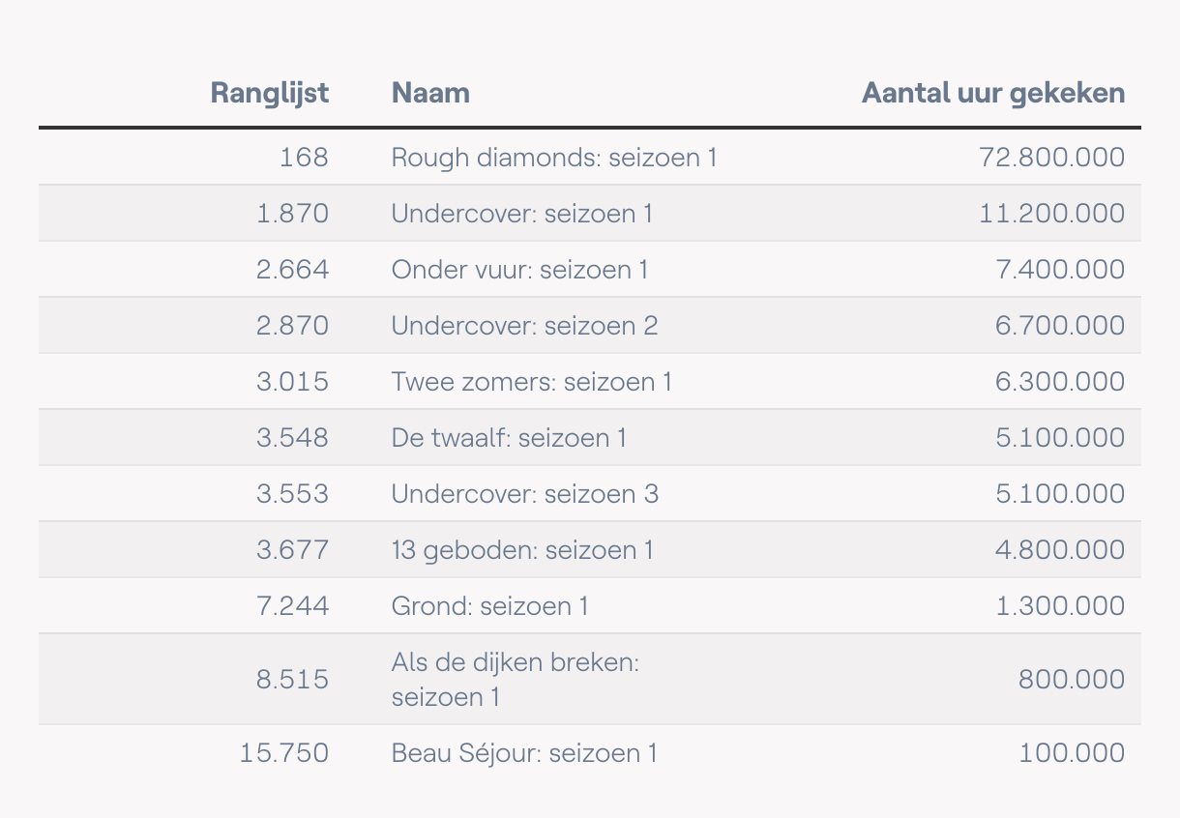Select the De twaalf: seizoen 1 name
Screen dimensions: 1180x818
509,437
